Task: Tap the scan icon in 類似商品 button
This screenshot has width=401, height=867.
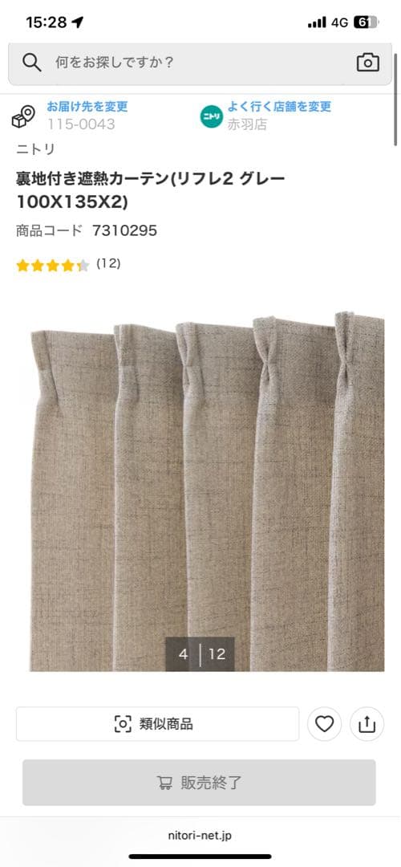Action: pyautogui.click(x=123, y=724)
